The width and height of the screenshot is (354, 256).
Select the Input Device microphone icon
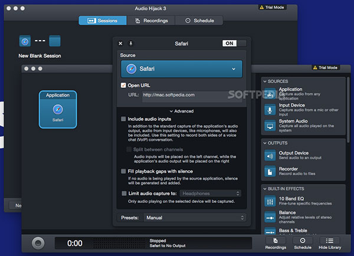[x=270, y=110]
